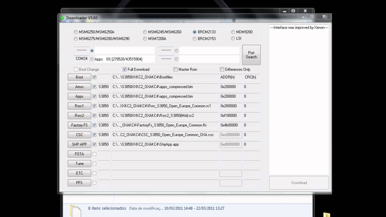Choose the LSI radio option

[x=233, y=38]
